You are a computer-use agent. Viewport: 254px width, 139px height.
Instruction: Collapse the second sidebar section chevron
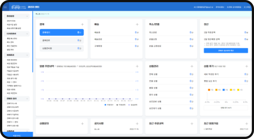pyautogui.click(x=27, y=34)
